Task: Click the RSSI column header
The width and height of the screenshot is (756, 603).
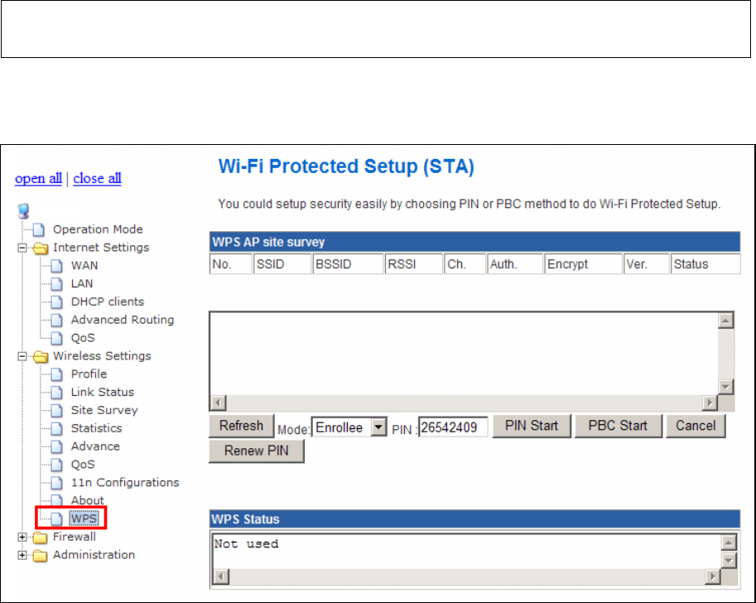Action: click(414, 264)
